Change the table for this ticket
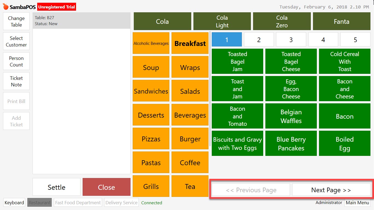374x210 pixels. tap(16, 21)
